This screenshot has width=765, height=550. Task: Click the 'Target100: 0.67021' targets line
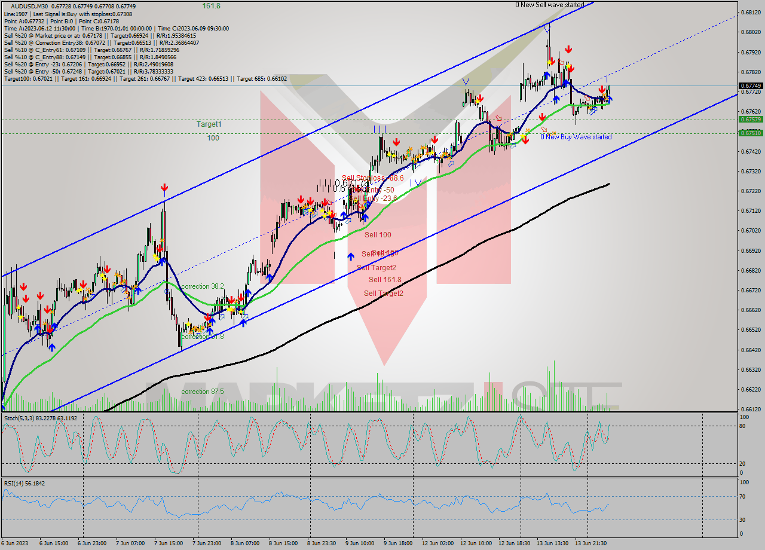click(145, 78)
